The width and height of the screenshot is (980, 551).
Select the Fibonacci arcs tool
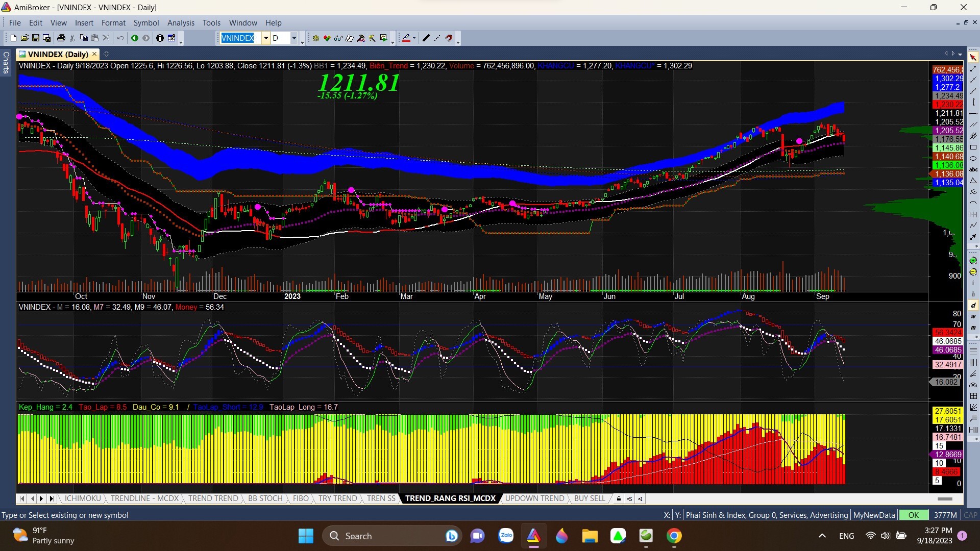tap(973, 385)
